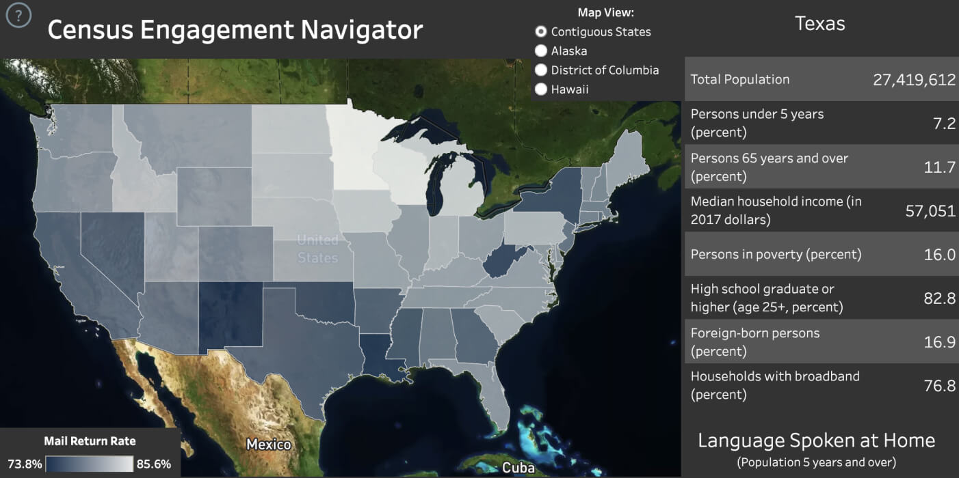Click the Census Engagement Navigator title

(x=235, y=29)
